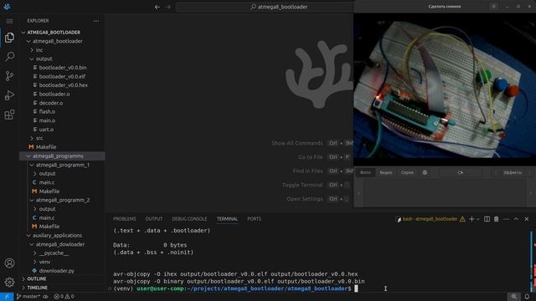The width and height of the screenshot is (536, 301).
Task: Click the zoom icon in status bar
Action: pyautogui.click(x=513, y=297)
